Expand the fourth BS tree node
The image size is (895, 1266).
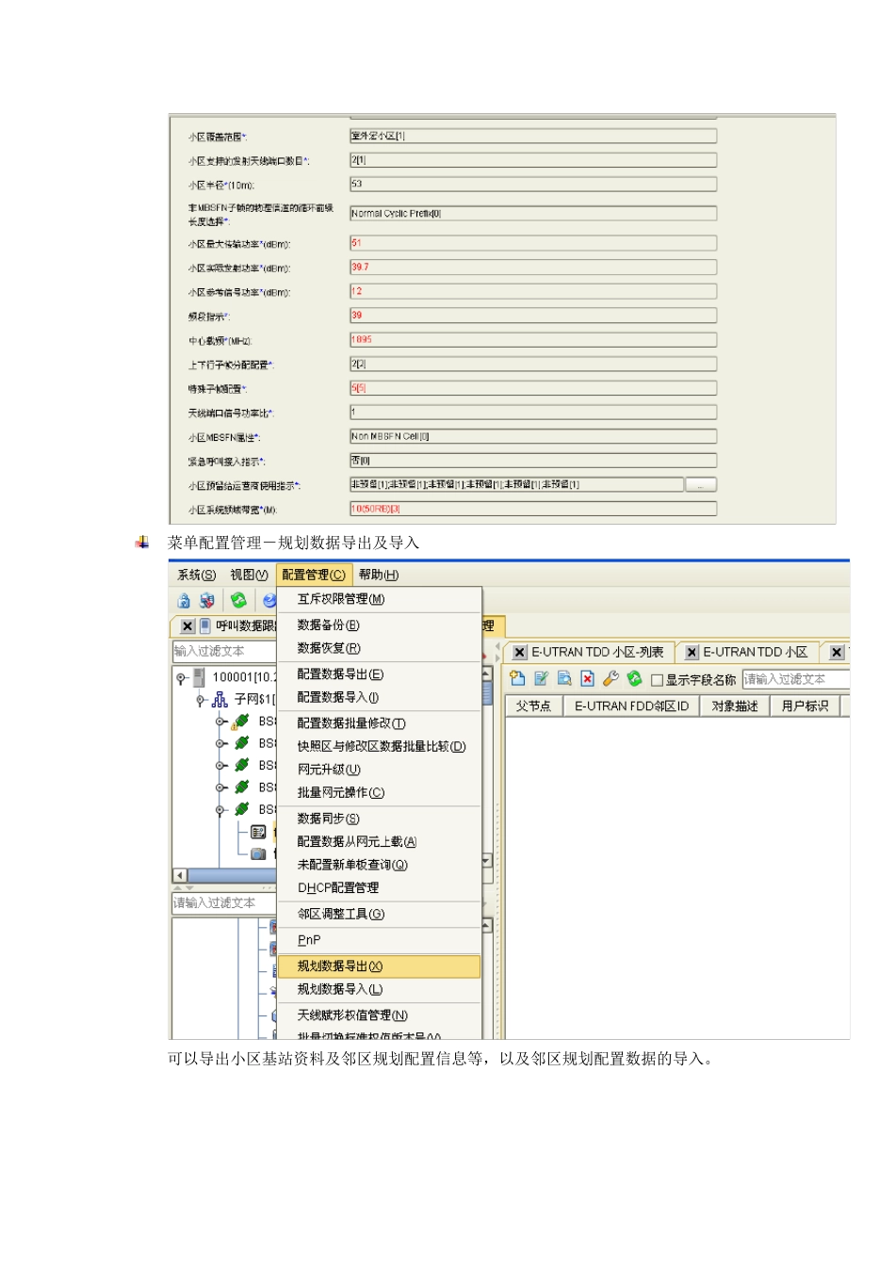(220, 787)
